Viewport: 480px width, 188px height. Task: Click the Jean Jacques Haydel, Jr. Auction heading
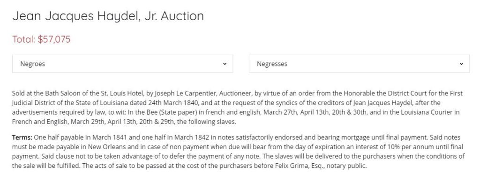point(108,16)
